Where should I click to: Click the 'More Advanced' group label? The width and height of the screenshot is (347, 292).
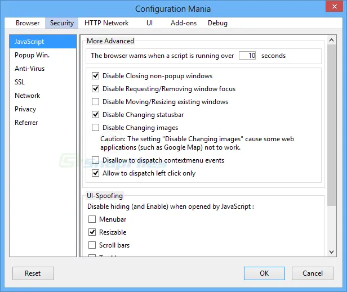pyautogui.click(x=110, y=41)
